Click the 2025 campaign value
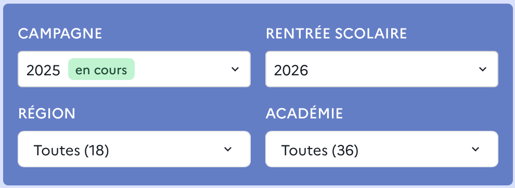Image resolution: width=515 pixels, height=188 pixels. [43, 70]
